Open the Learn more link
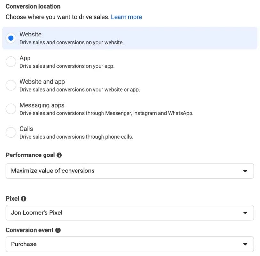This screenshot has height=256, width=260. (126, 17)
